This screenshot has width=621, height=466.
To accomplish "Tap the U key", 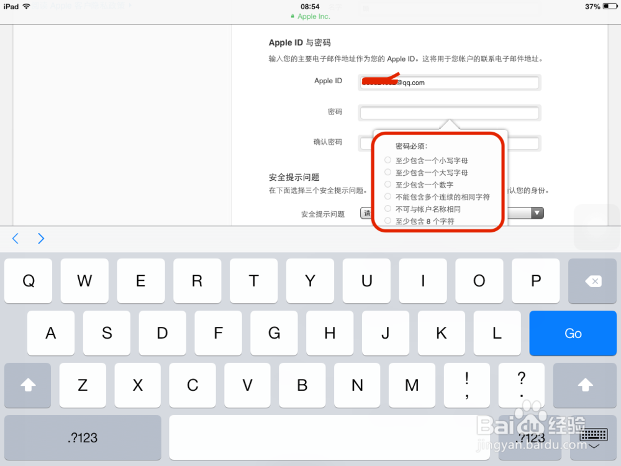I will coord(366,281).
